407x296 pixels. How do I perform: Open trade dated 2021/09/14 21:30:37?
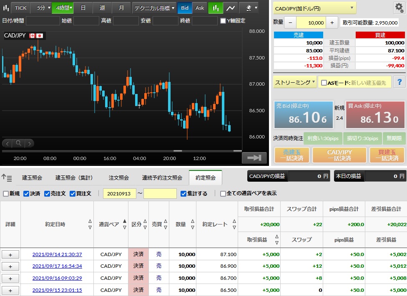pos(57,254)
